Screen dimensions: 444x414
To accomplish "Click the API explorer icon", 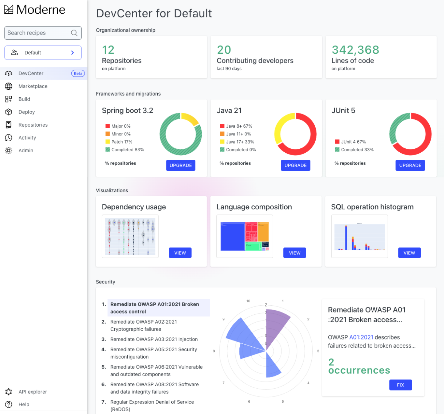I will click(9, 392).
